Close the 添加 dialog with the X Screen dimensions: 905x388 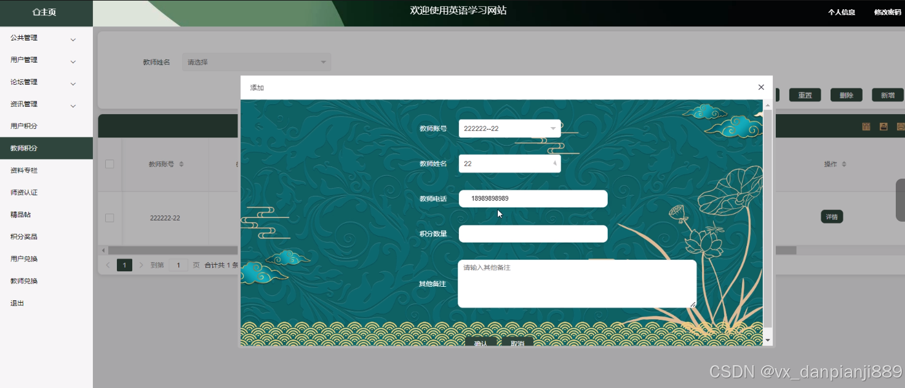click(761, 87)
